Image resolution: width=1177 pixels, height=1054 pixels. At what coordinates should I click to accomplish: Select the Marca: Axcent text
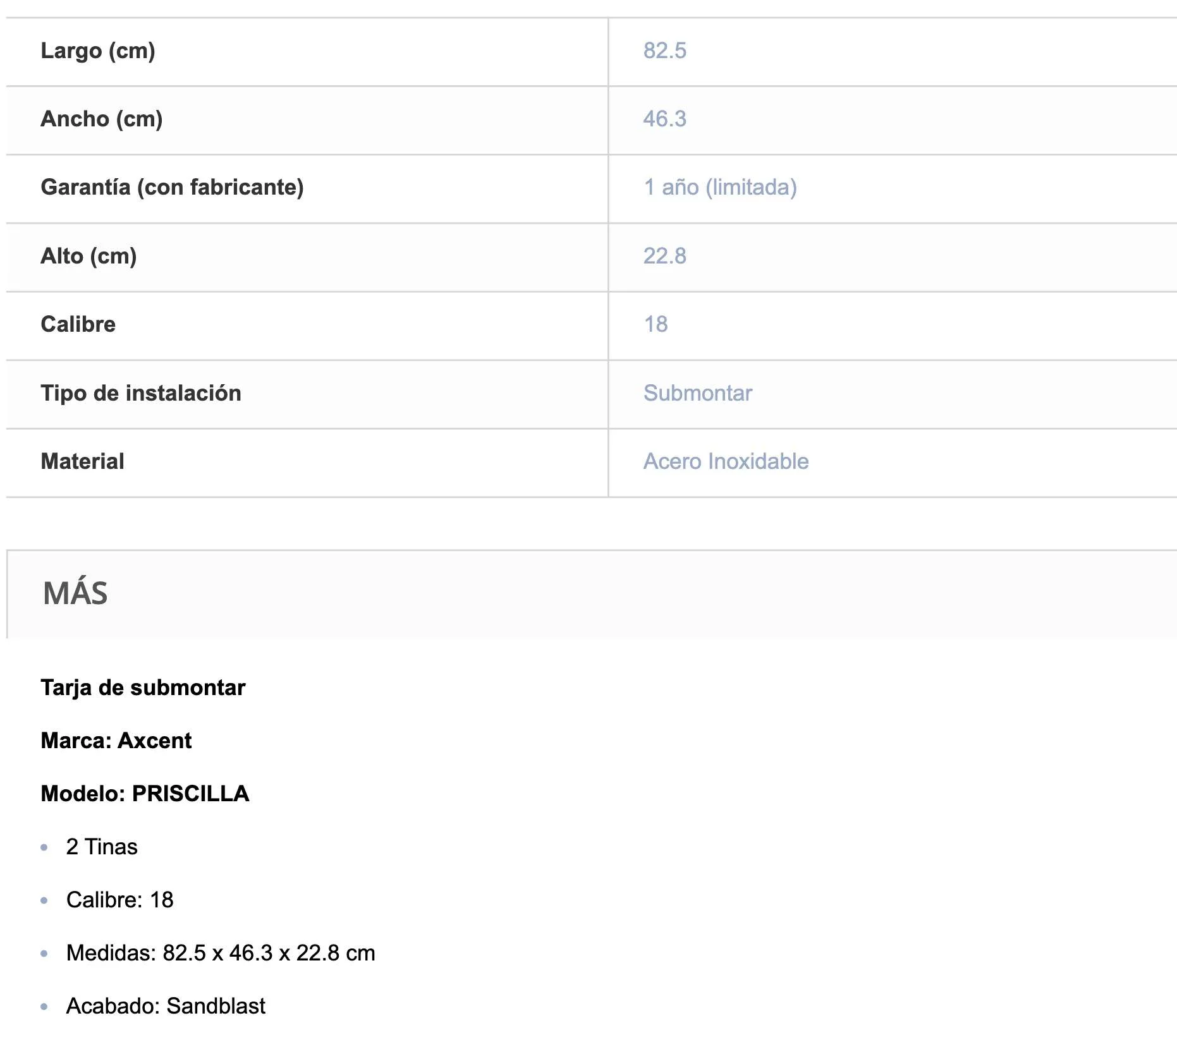pos(116,741)
